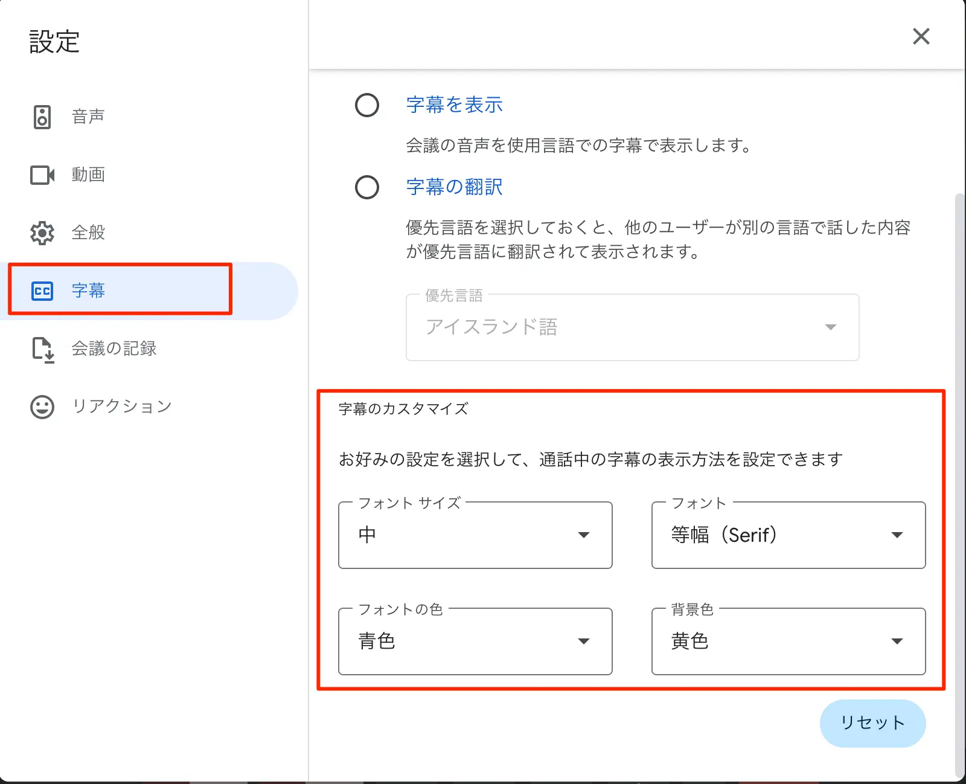Open the リアクション tab
966x784 pixels.
click(x=149, y=406)
